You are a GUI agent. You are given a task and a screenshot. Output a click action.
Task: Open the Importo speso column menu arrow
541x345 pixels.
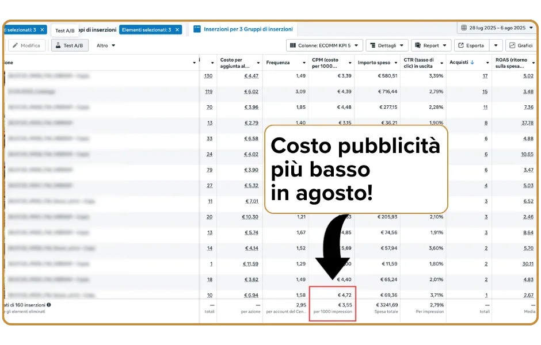coord(396,63)
